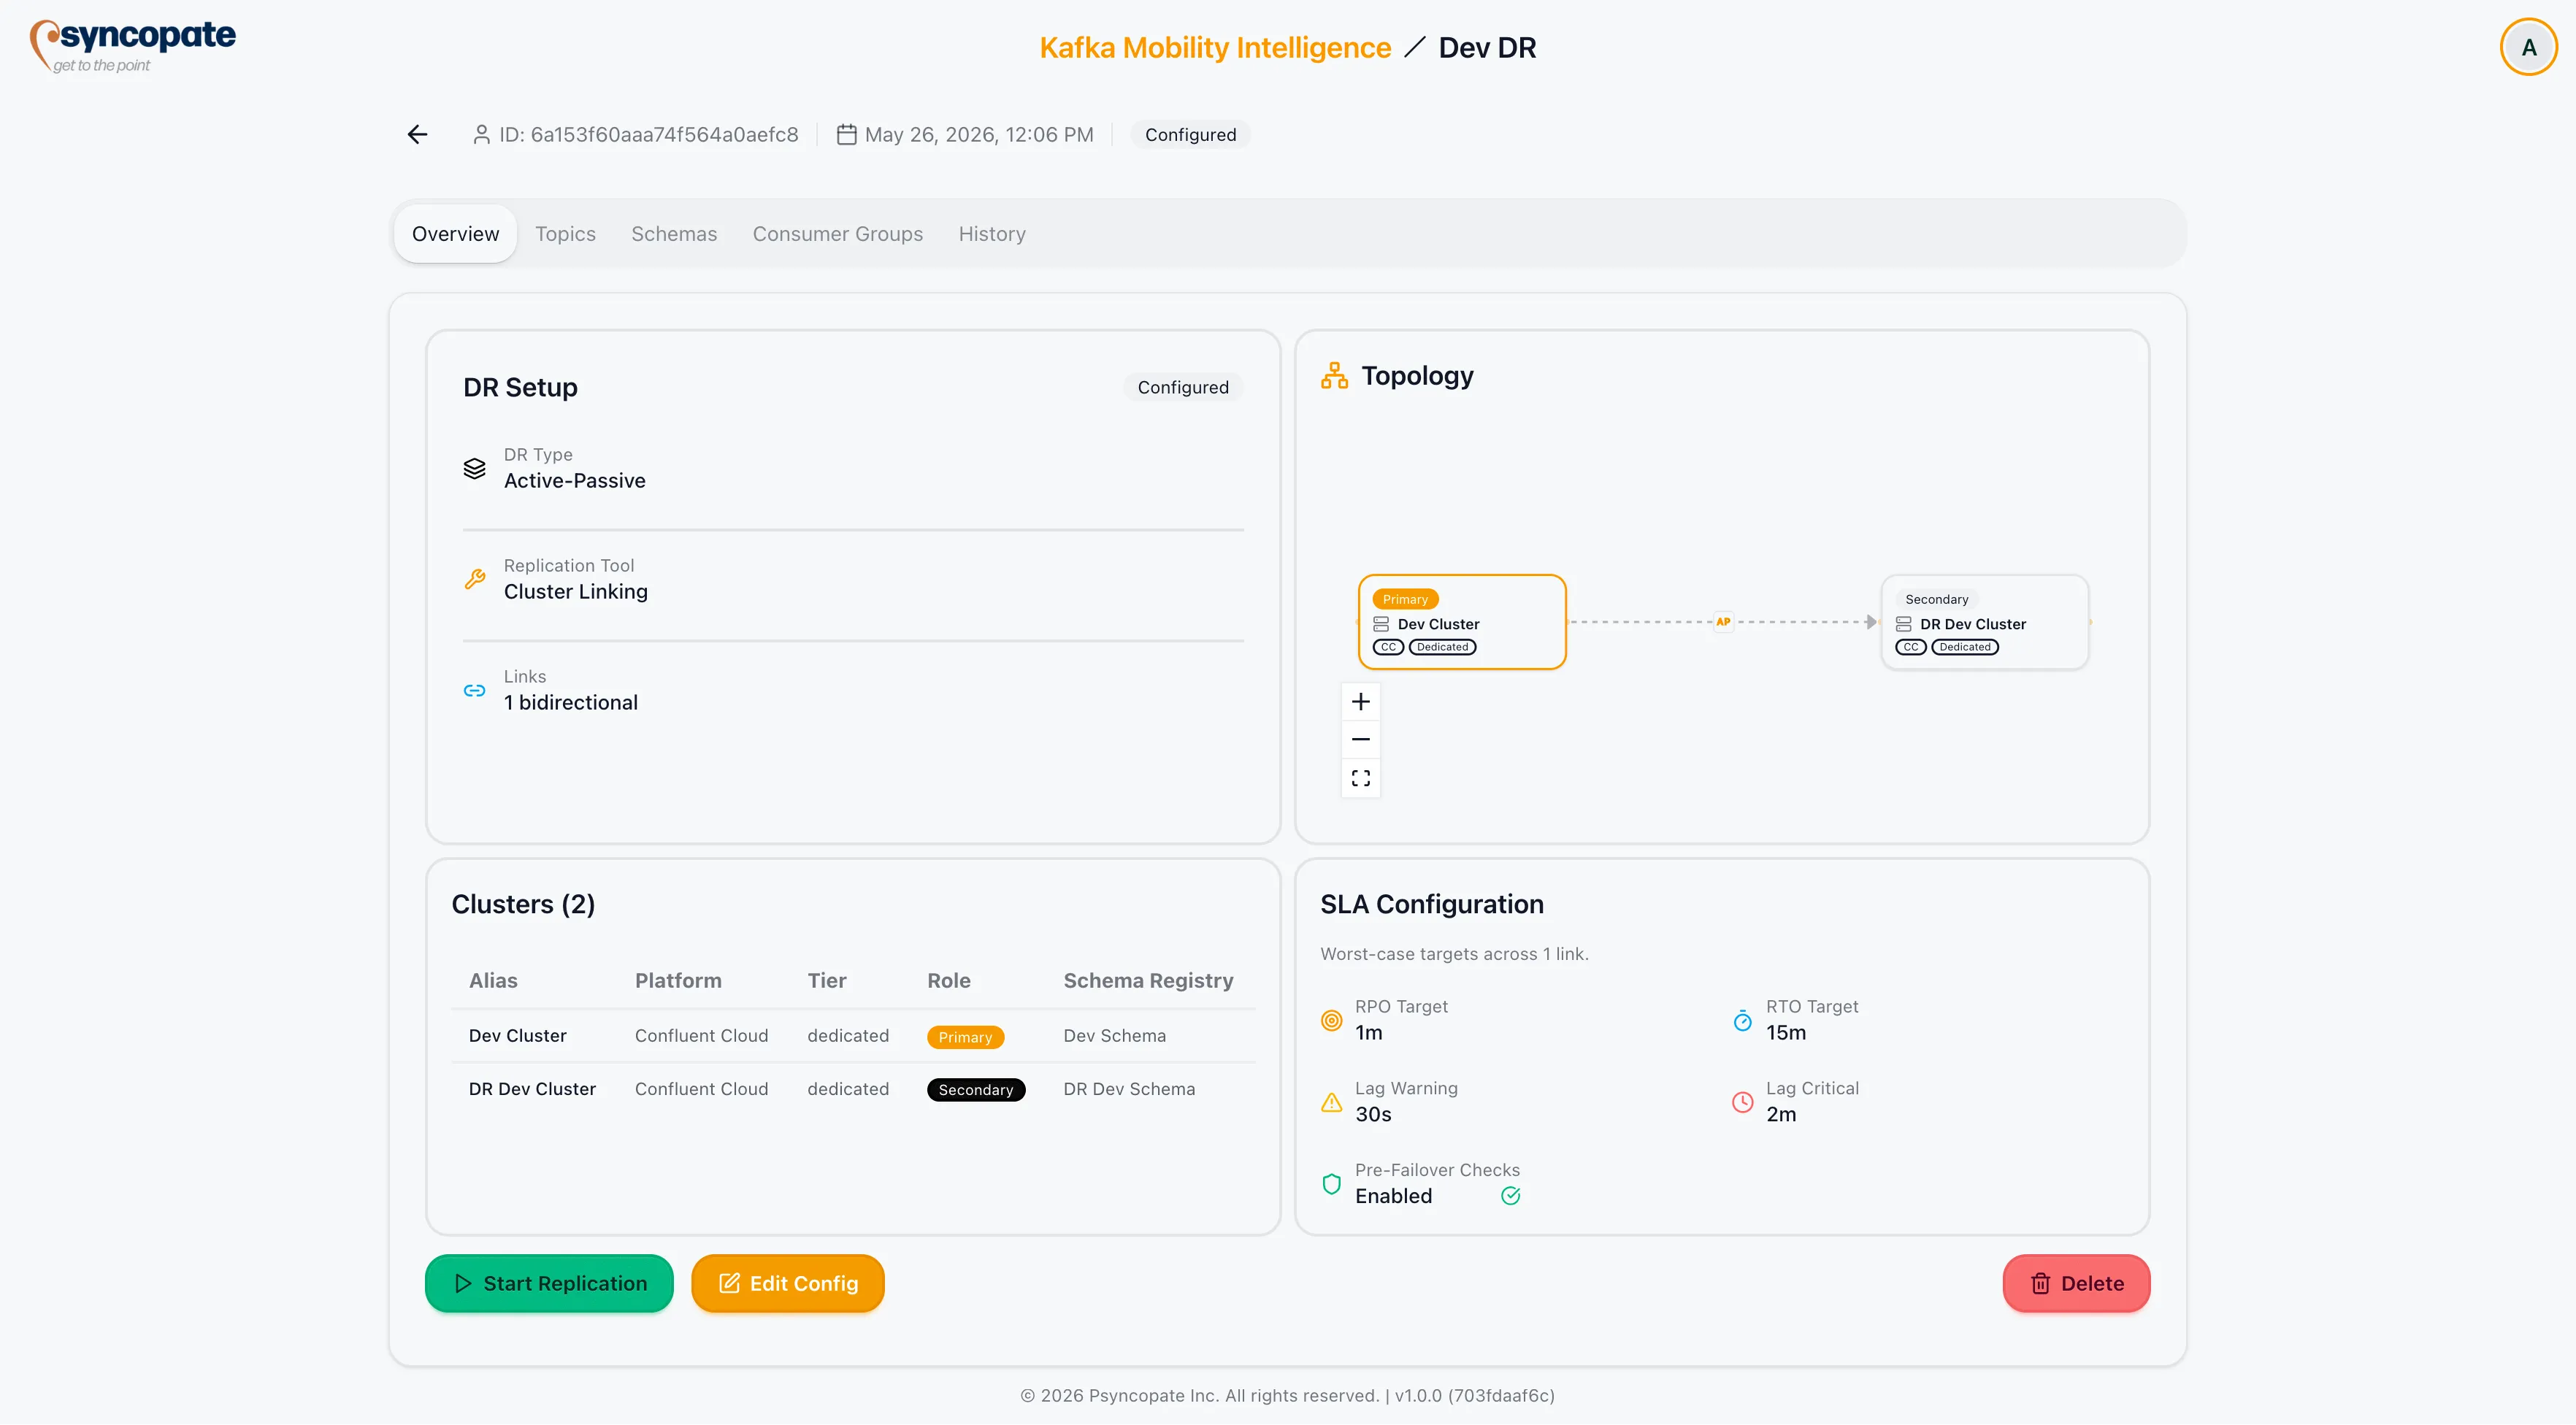Click the DR Dev Cluster alias in table
Viewport: 2576px width, 1425px height.
(x=532, y=1089)
